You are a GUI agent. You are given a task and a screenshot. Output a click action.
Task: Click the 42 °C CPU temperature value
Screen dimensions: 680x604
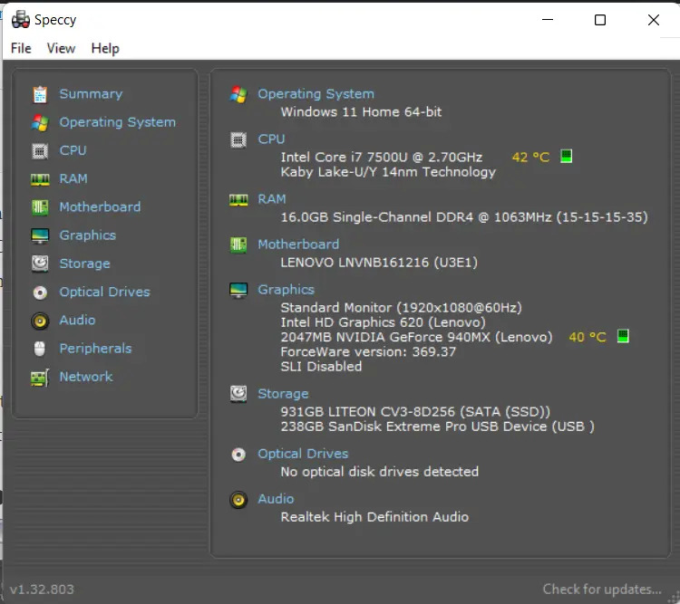[x=530, y=157]
